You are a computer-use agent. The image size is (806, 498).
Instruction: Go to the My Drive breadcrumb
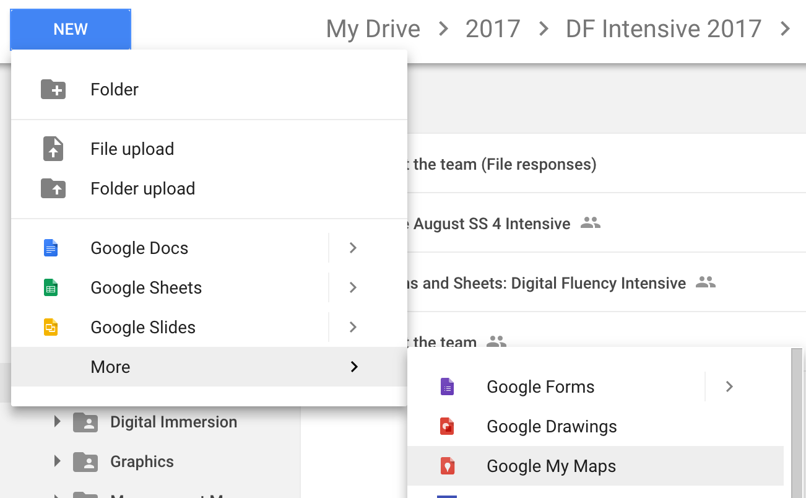373,29
